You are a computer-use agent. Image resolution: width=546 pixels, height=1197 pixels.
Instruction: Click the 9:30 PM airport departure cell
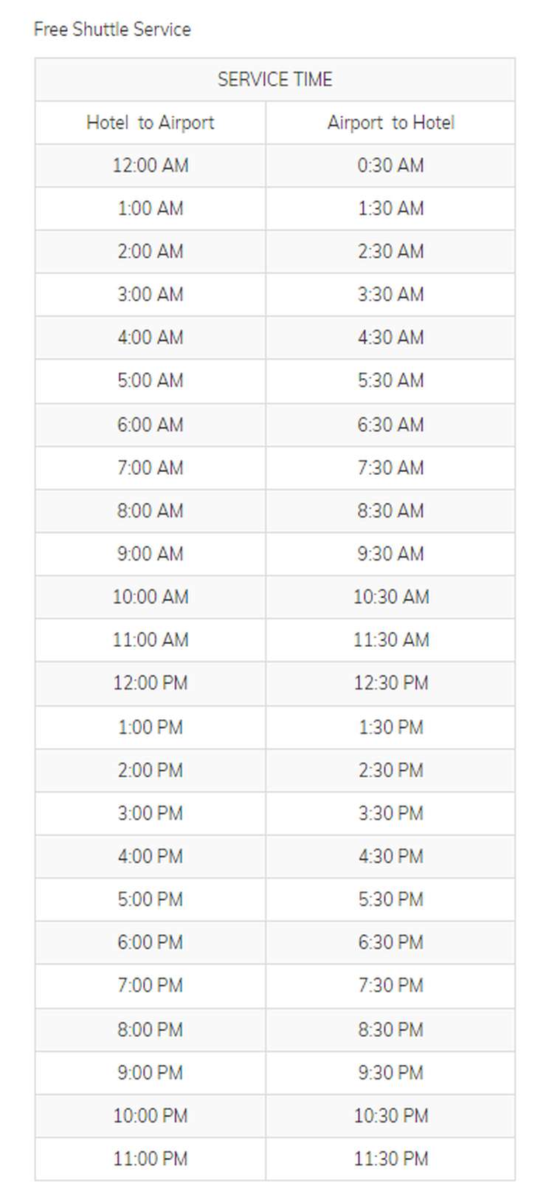click(x=390, y=1073)
